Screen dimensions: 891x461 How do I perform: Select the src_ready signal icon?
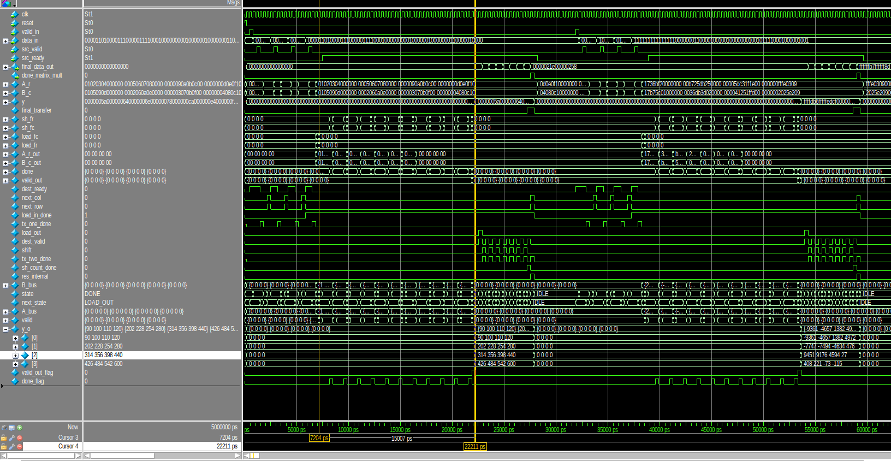15,58
